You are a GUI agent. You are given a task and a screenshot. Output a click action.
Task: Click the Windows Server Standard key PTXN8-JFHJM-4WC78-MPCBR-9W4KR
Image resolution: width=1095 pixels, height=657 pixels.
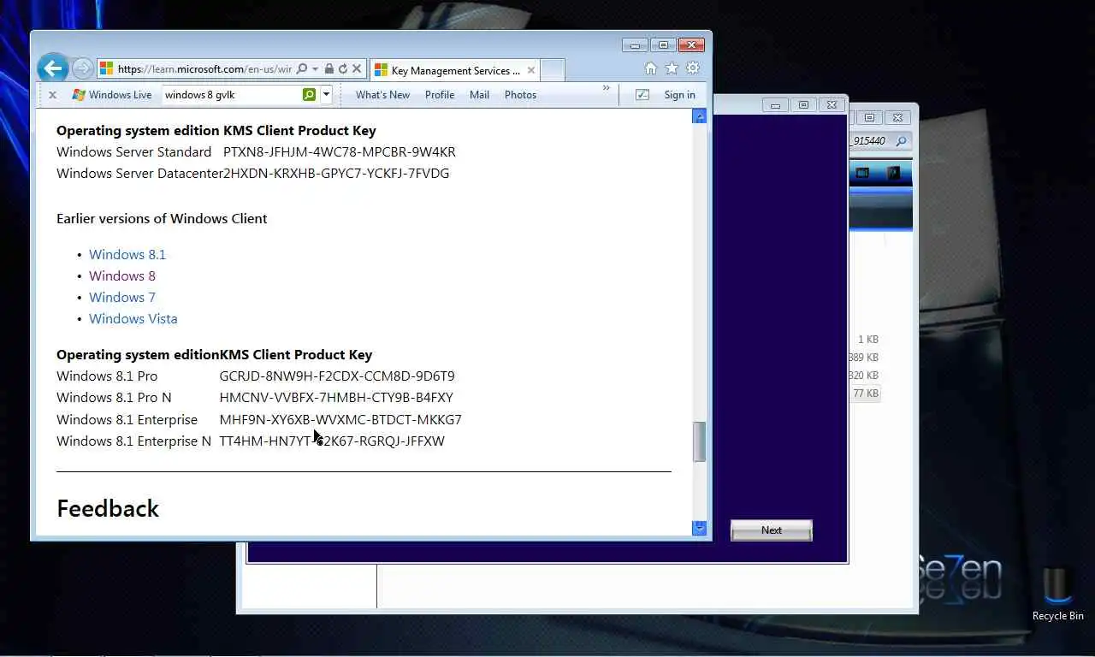pos(340,151)
